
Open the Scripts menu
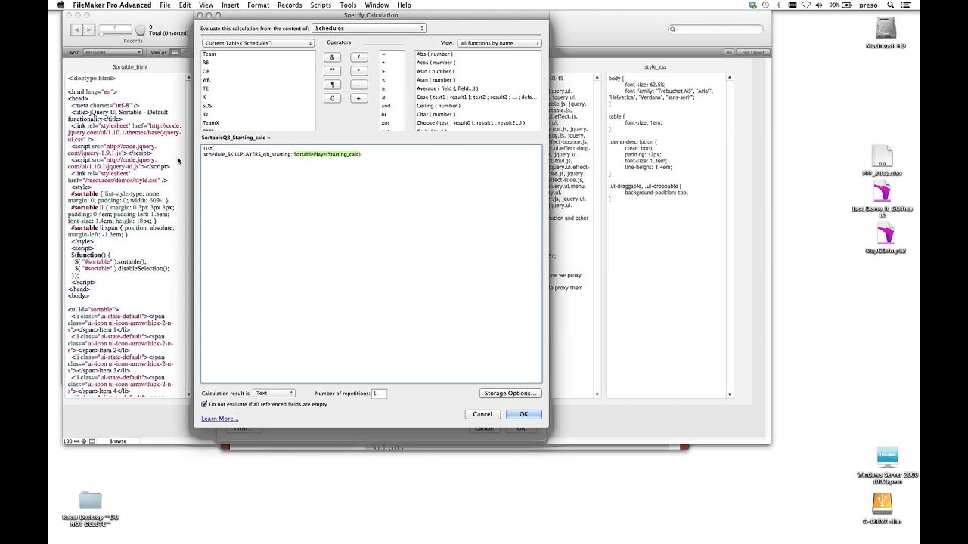click(321, 5)
